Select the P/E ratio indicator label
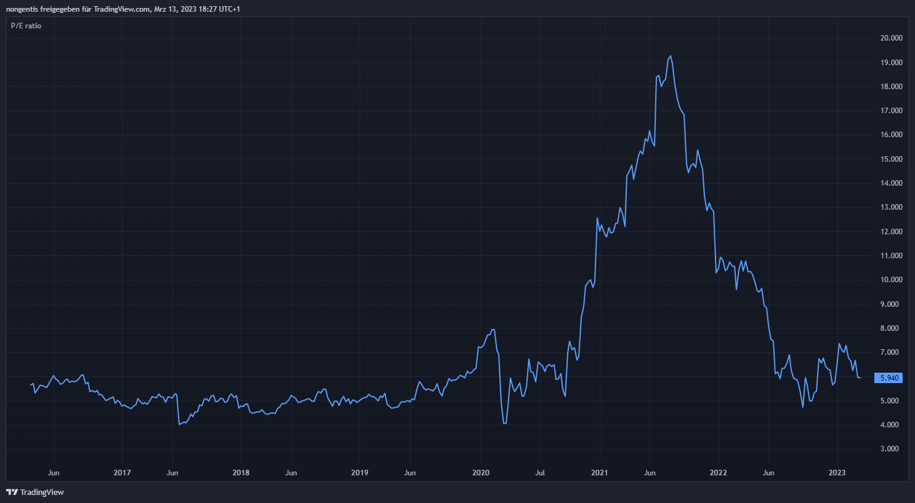 tap(26, 26)
